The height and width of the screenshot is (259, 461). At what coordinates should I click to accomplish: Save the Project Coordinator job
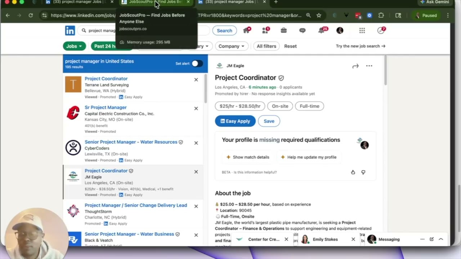point(269,121)
